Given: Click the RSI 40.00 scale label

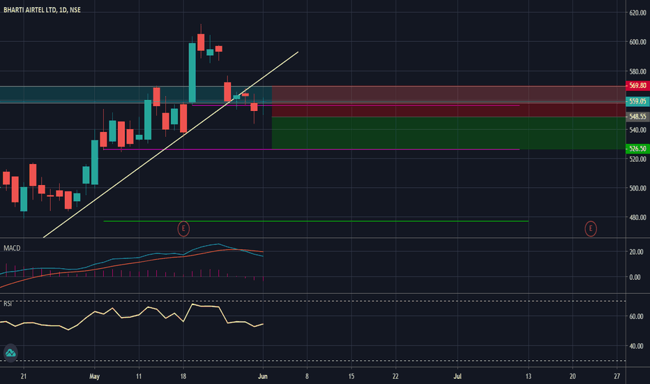Looking at the screenshot, I should (636, 346).
